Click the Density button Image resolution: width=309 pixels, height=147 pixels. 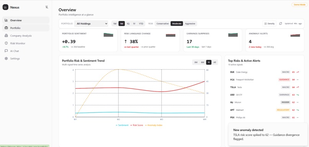pos(270,24)
